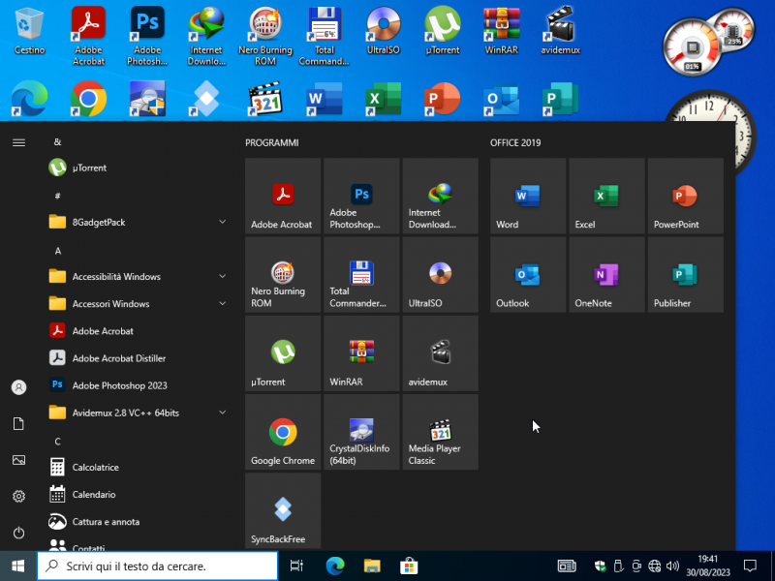The height and width of the screenshot is (581, 775).
Task: Toggle the hamburger menu to expand Start
Action: click(18, 142)
